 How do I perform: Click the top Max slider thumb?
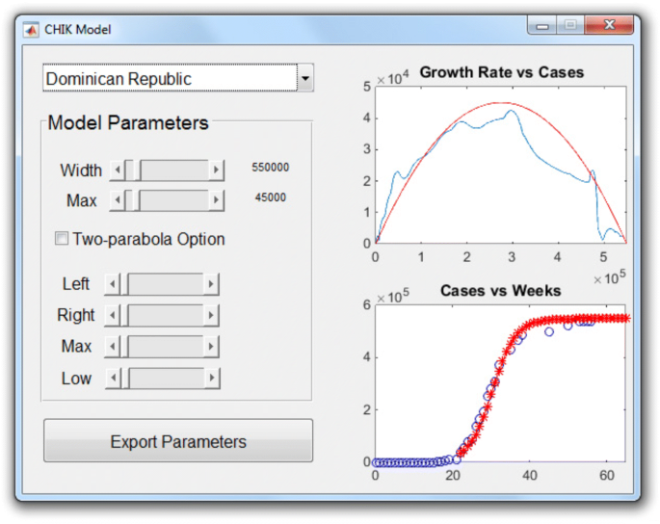136,200
